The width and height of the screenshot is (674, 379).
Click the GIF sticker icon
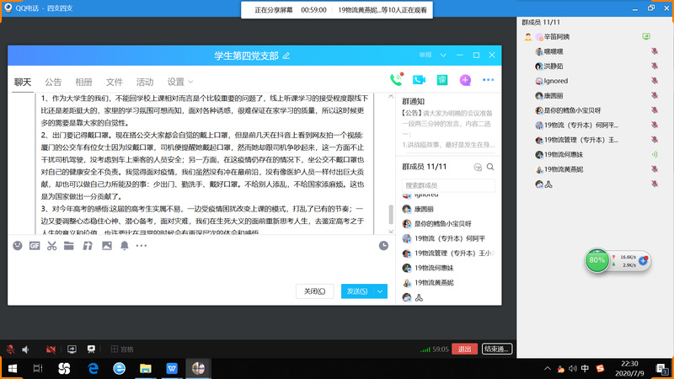coord(35,246)
